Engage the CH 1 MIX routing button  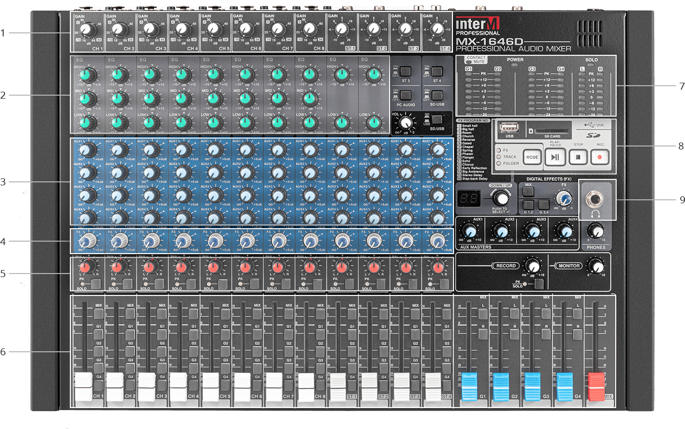point(98,313)
